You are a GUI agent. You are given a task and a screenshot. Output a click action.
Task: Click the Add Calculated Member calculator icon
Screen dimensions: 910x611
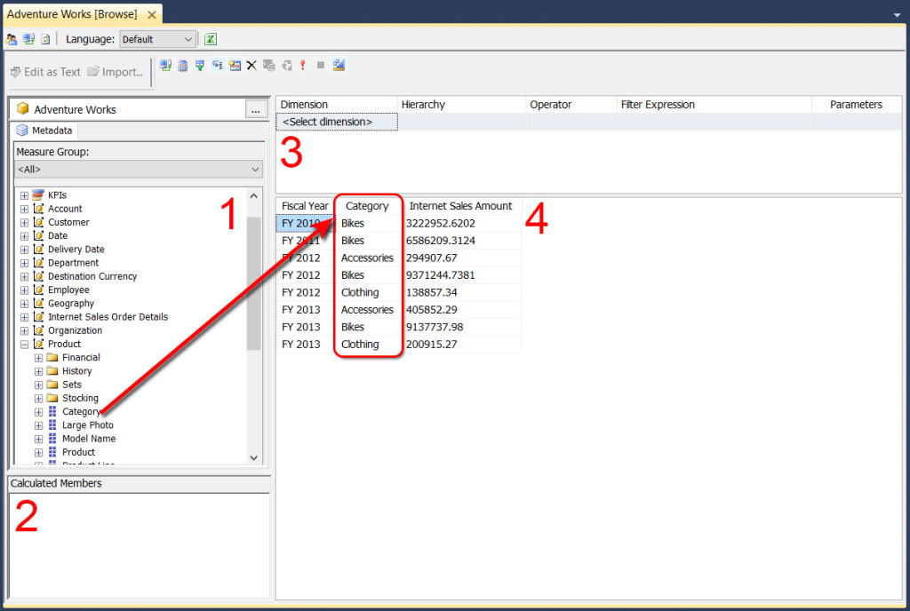pos(182,65)
